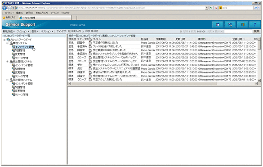Click document icon of 受注帳票の印刷に失敗しました row
The height and width of the screenshot is (167, 263).
(x=90, y=50)
